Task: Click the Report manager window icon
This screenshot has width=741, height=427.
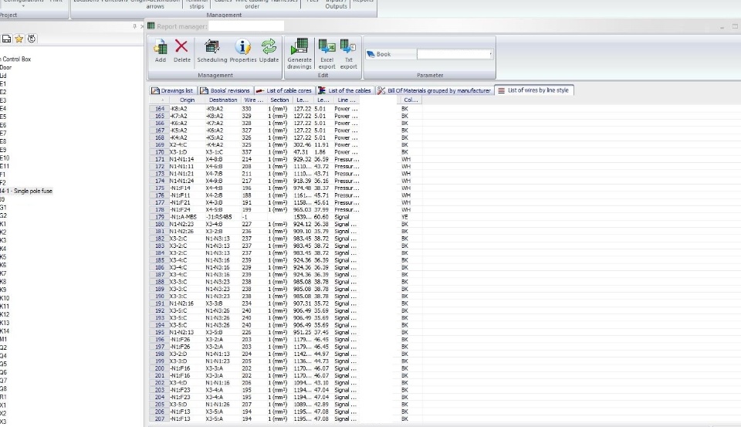Action: 151,26
